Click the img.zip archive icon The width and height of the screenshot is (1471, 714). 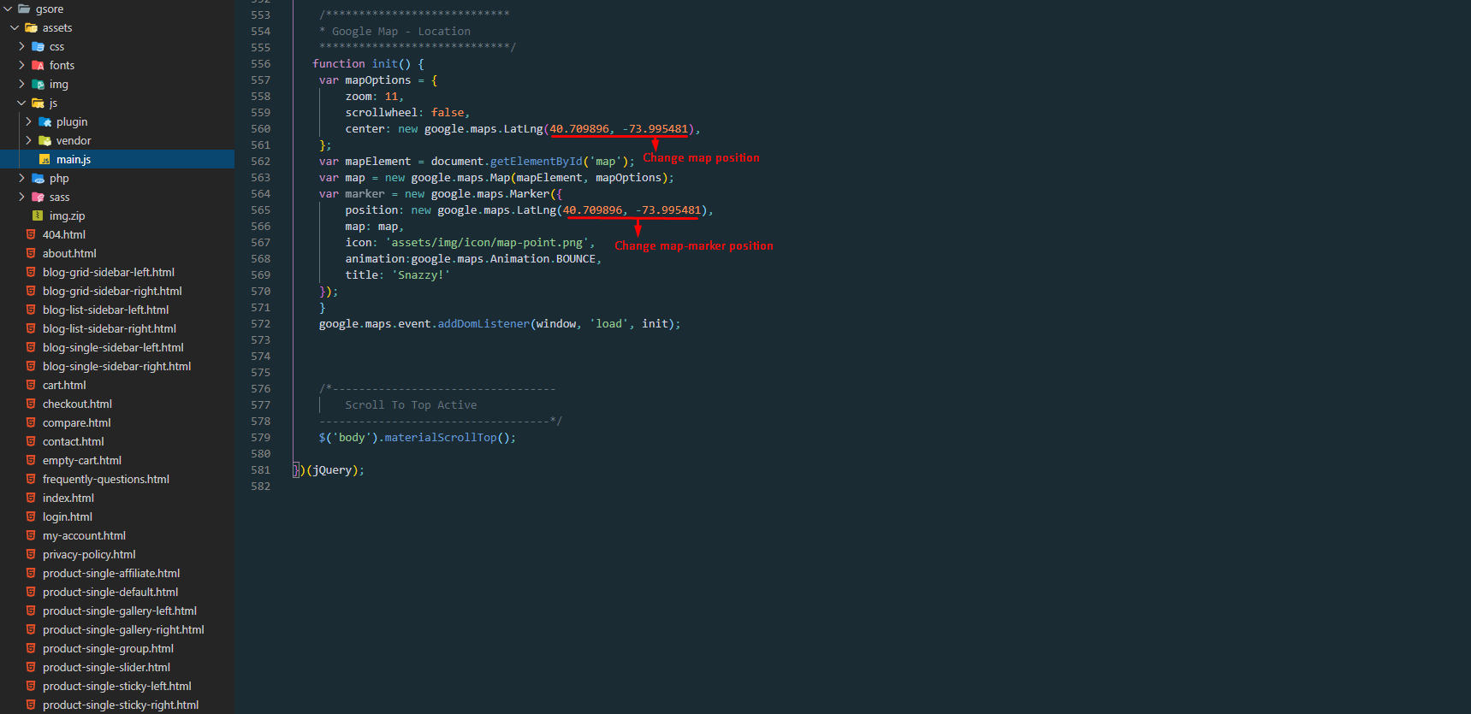38,216
